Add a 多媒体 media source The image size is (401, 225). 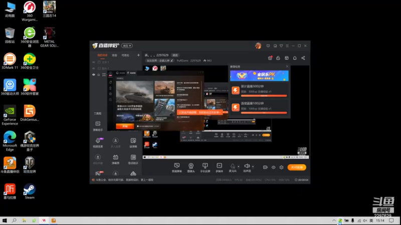[x=220, y=167]
